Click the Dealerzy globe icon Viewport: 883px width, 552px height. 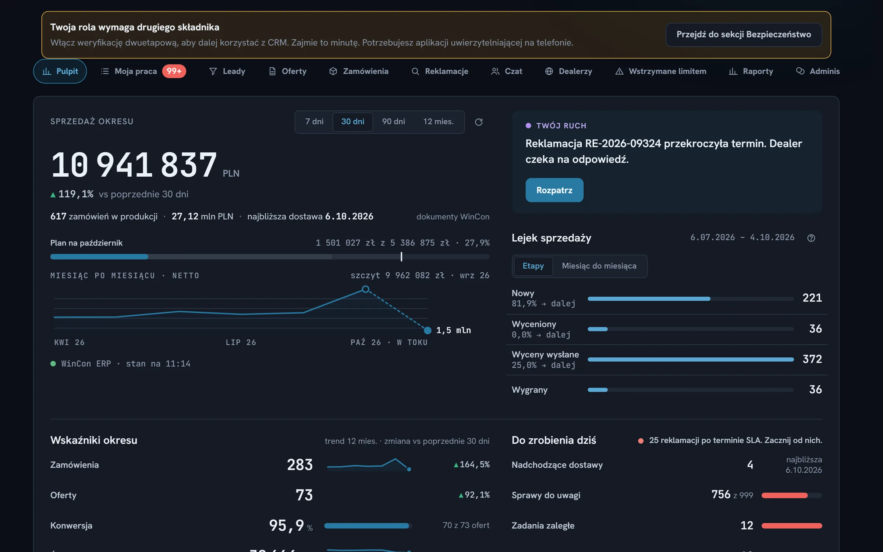549,71
